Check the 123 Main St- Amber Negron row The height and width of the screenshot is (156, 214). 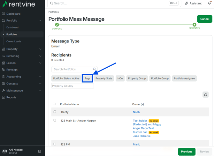[x=55, y=120]
